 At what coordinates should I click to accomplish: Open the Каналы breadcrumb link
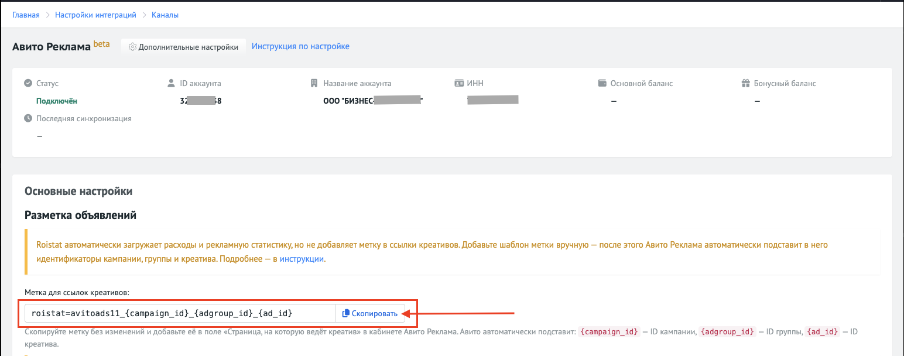coord(165,15)
